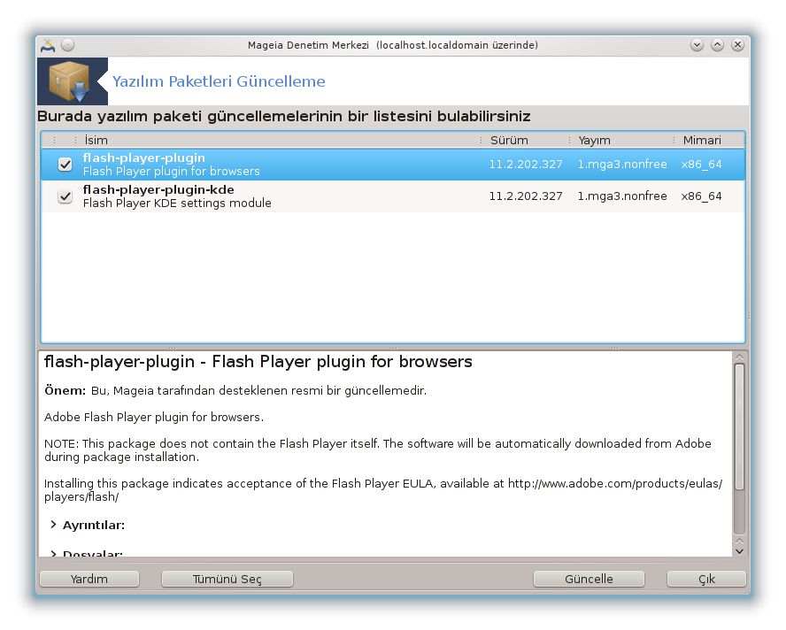
Task: Click the Yazılım Paketleri Güncelleme title
Action: click(219, 81)
